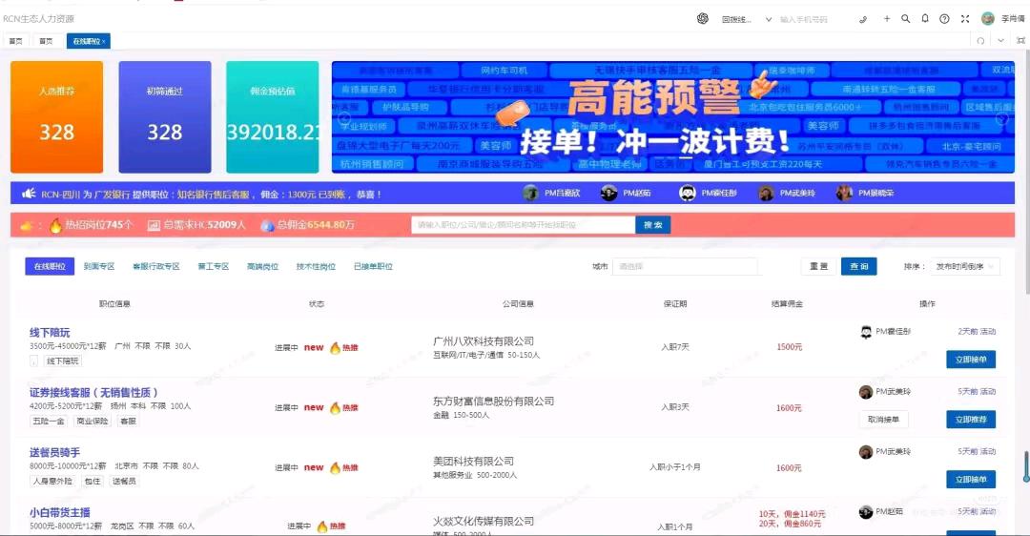
Task: Click the 五险一金 tag under 证券接线客服
Action: click(x=49, y=421)
